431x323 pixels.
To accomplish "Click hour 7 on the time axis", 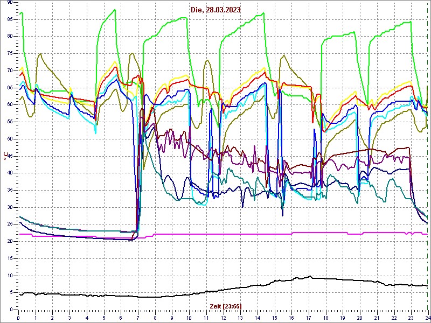I will coord(138,318).
